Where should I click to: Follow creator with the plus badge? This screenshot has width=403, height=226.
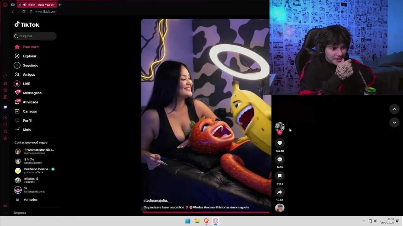click(x=280, y=132)
